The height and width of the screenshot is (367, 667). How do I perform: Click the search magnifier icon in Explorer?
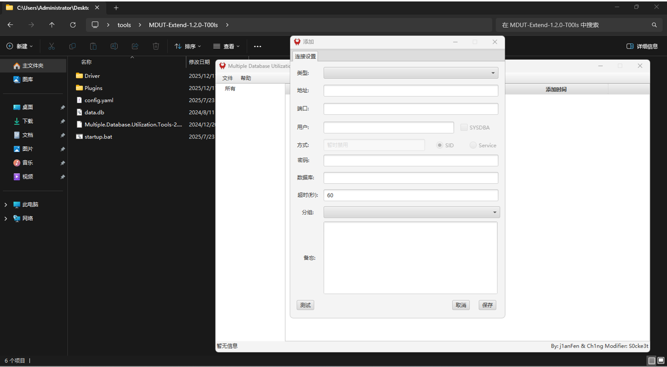coord(654,25)
